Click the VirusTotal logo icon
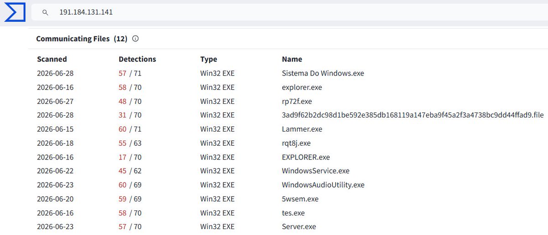Screen dimensions: 548x235 [14, 12]
